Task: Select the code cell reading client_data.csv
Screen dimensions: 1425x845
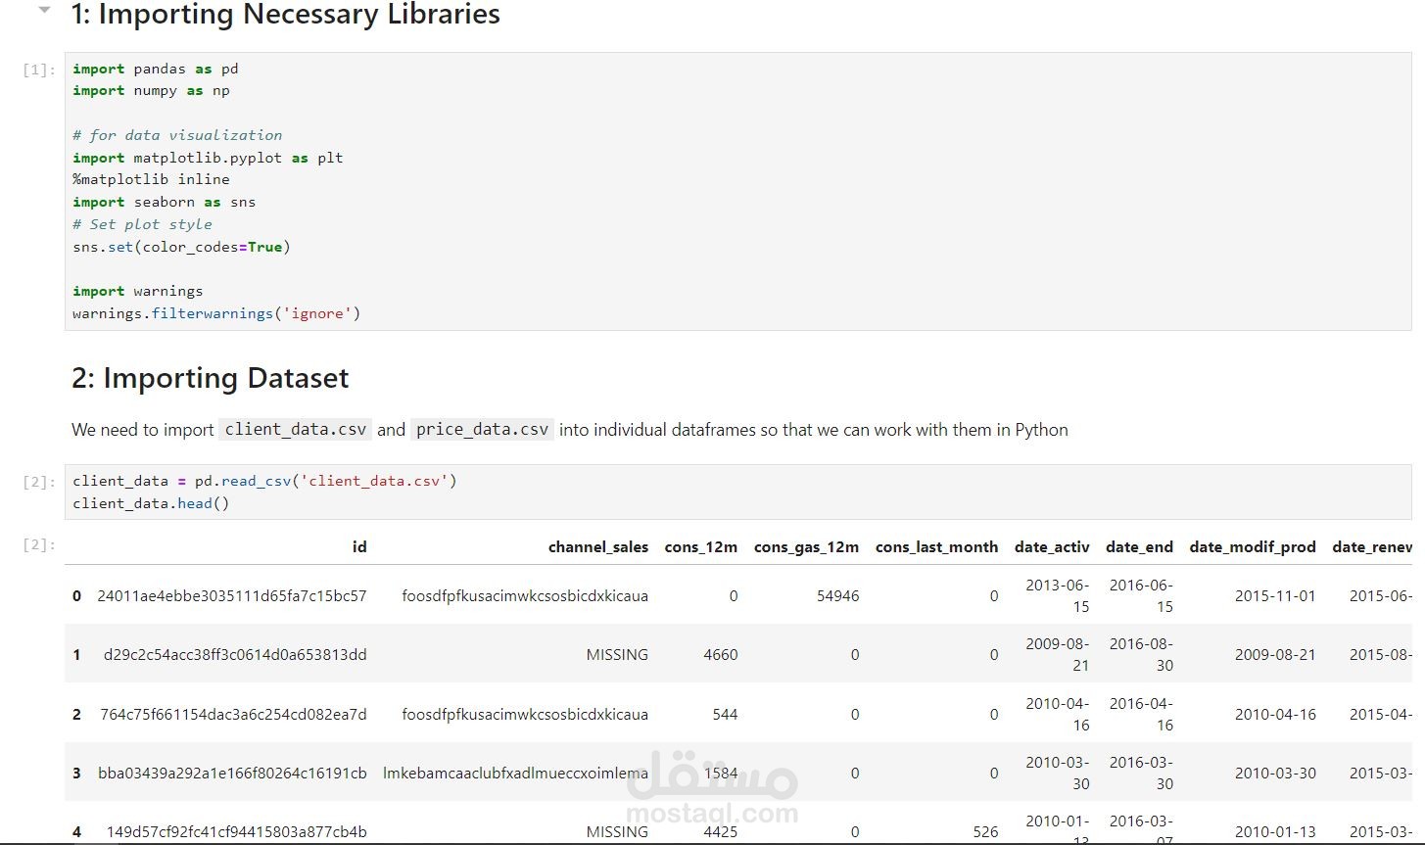Action: point(737,492)
